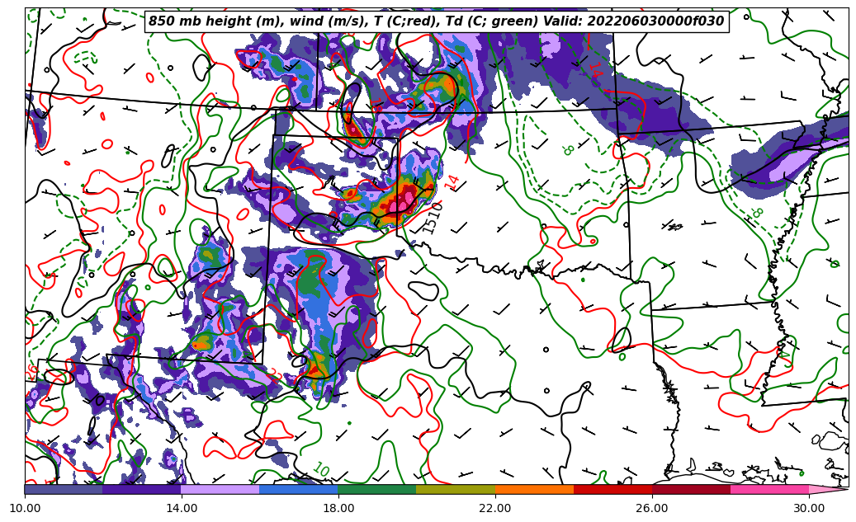
Task: Click the light purple 14–16 colorbar segment
Action: (220, 489)
